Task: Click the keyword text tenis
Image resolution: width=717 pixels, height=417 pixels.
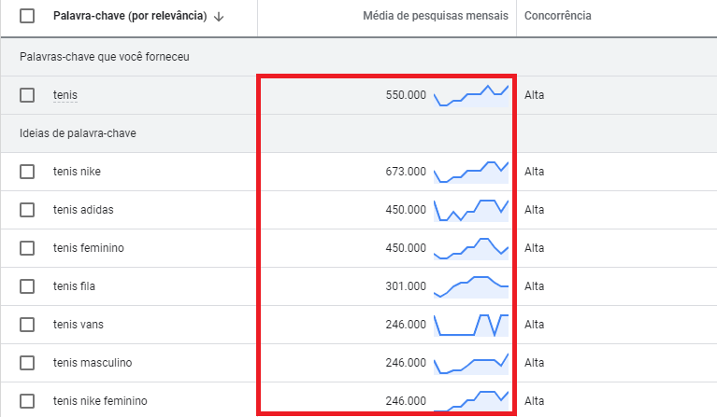Action: point(65,95)
